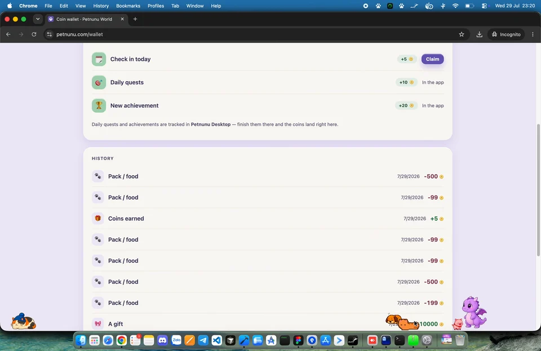Select the 'Coins earned' history entry
The width and height of the screenshot is (541, 351).
268,219
